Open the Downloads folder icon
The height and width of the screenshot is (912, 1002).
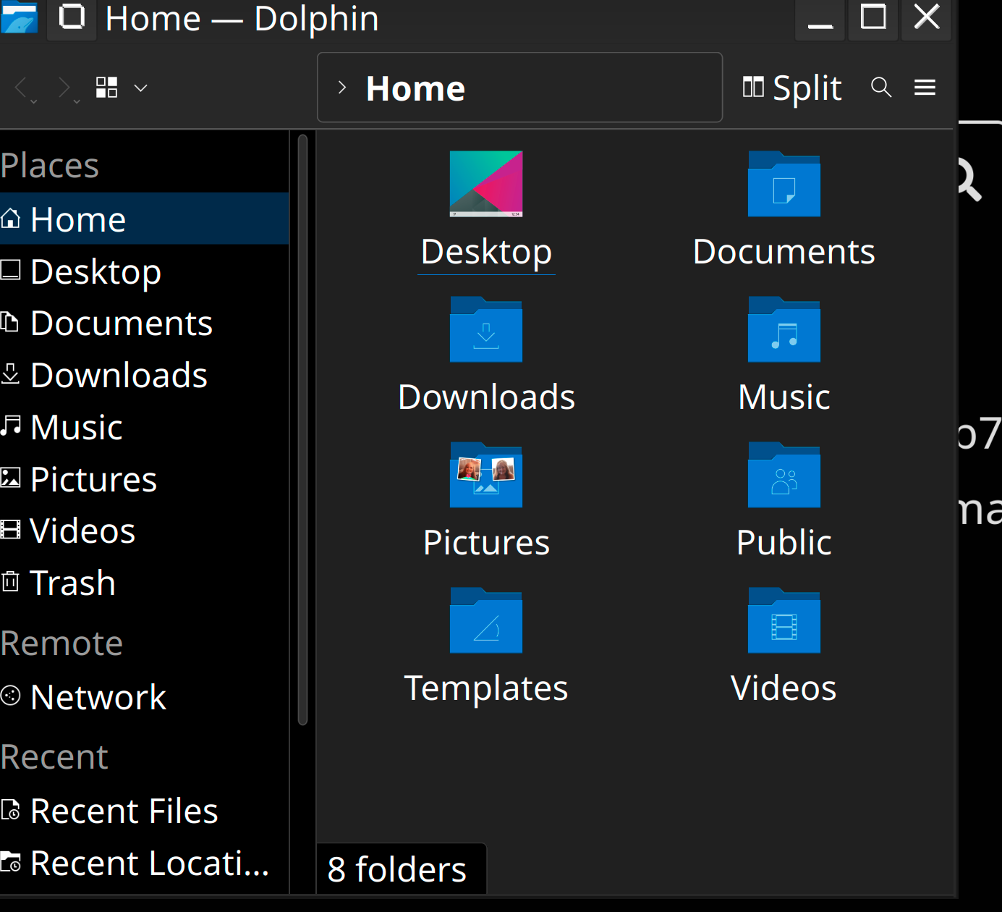pos(485,331)
